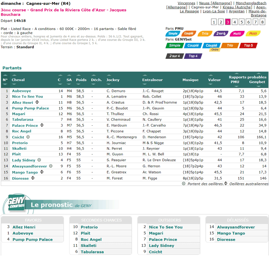Screen dimensions: 269x266
Task: Switch to race 4 tab
Action: coord(235,22)
